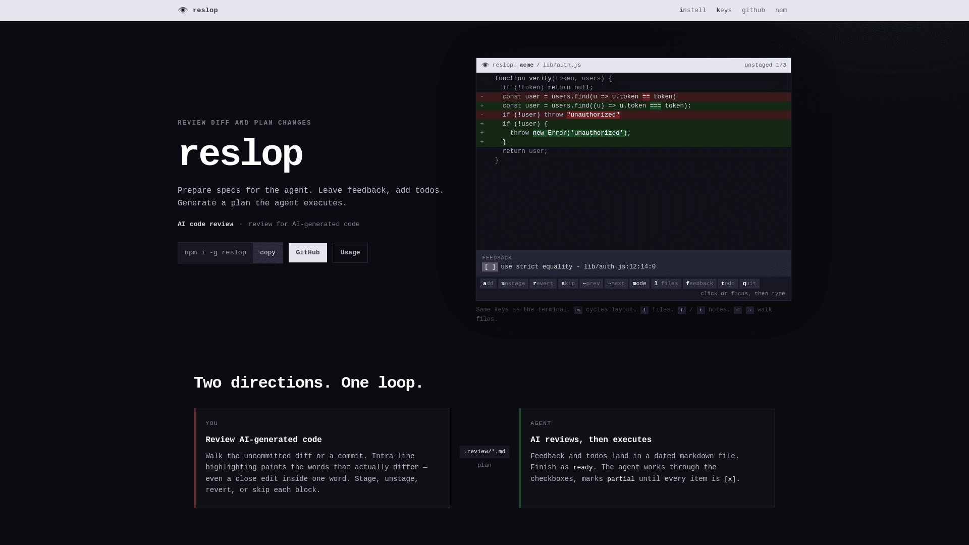This screenshot has height=545, width=969.
Task: Click the FEEDBACK panel label
Action: [x=497, y=258]
